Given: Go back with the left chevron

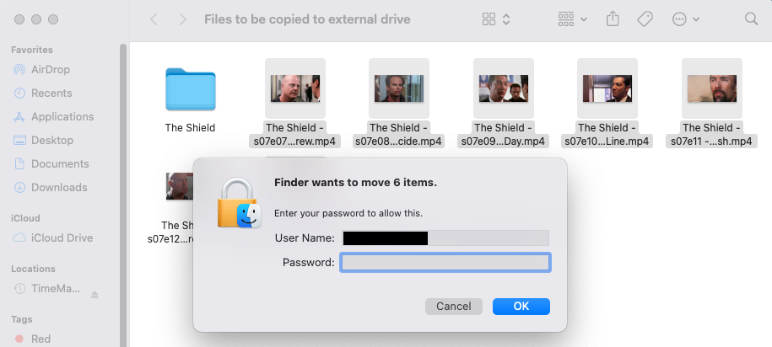Looking at the screenshot, I should [x=154, y=19].
